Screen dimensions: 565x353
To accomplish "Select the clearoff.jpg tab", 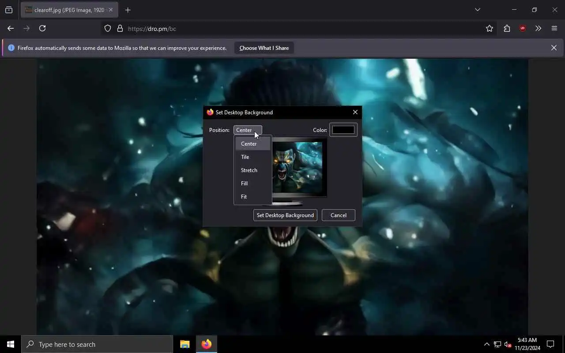I will pyautogui.click(x=69, y=10).
